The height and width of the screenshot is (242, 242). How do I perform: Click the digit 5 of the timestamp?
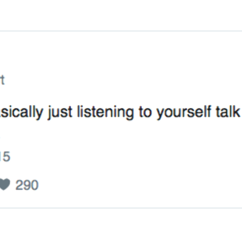pos(7,156)
